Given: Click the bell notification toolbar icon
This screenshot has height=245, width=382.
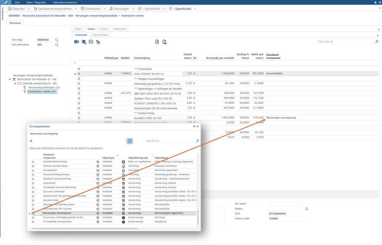Looking at the screenshot, I should tap(84, 42).
